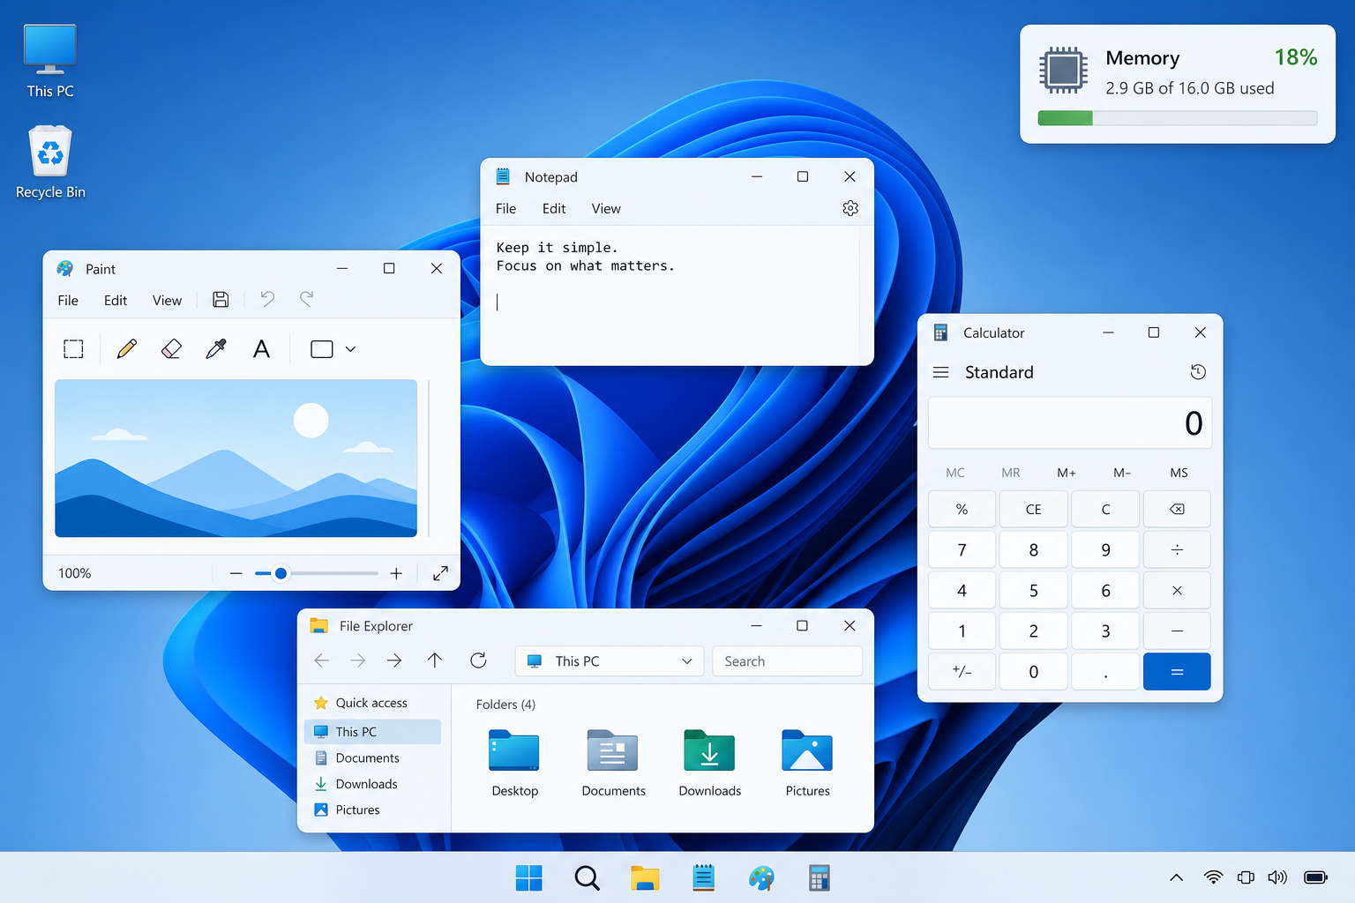Select the Text tool in Paint

[x=261, y=349]
